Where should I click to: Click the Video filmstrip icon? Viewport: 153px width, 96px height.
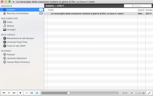(x=5, y=22)
